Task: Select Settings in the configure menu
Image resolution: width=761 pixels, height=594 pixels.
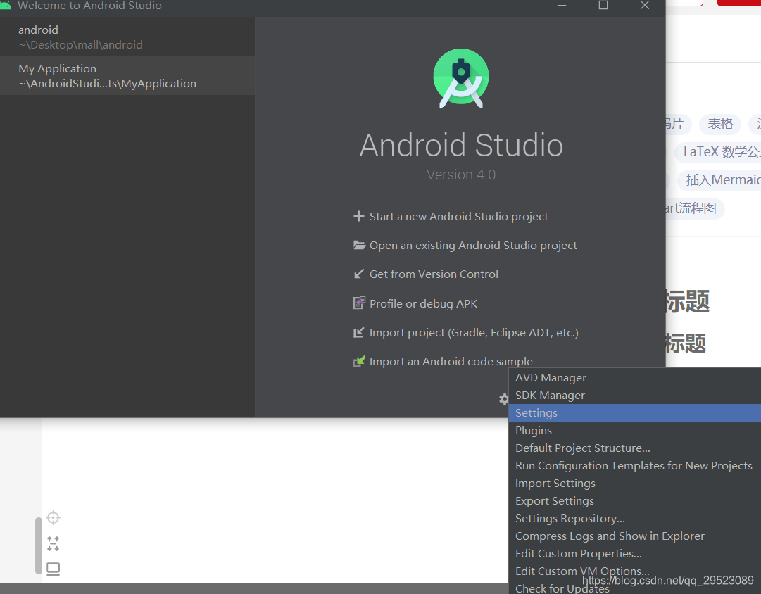Action: pos(635,413)
